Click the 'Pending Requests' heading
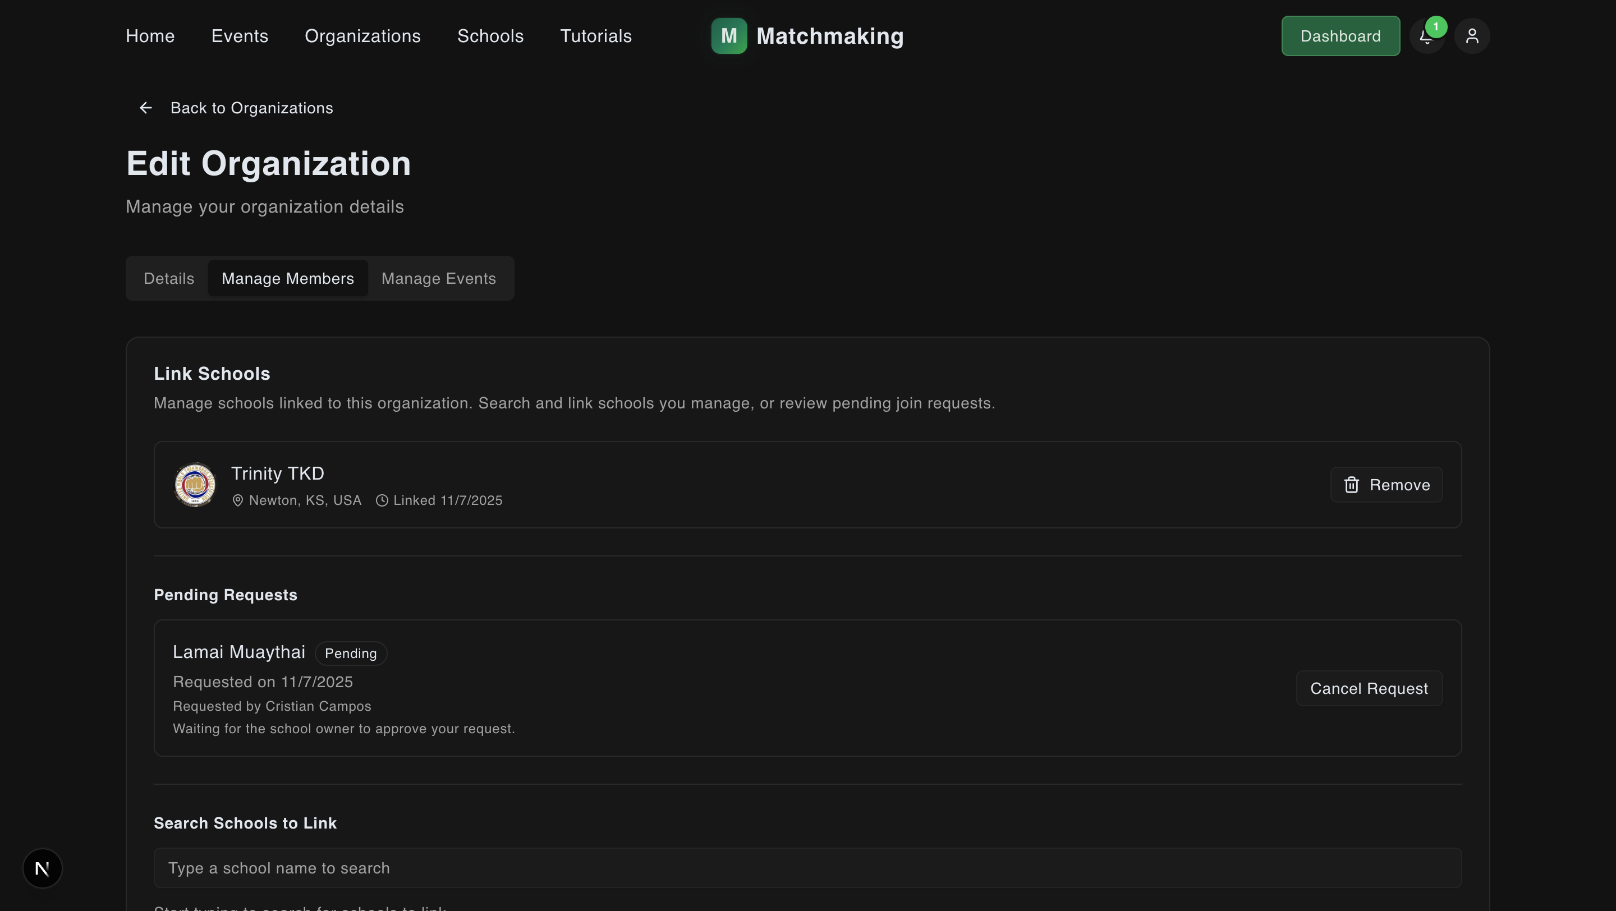The width and height of the screenshot is (1616, 911). tap(226, 595)
